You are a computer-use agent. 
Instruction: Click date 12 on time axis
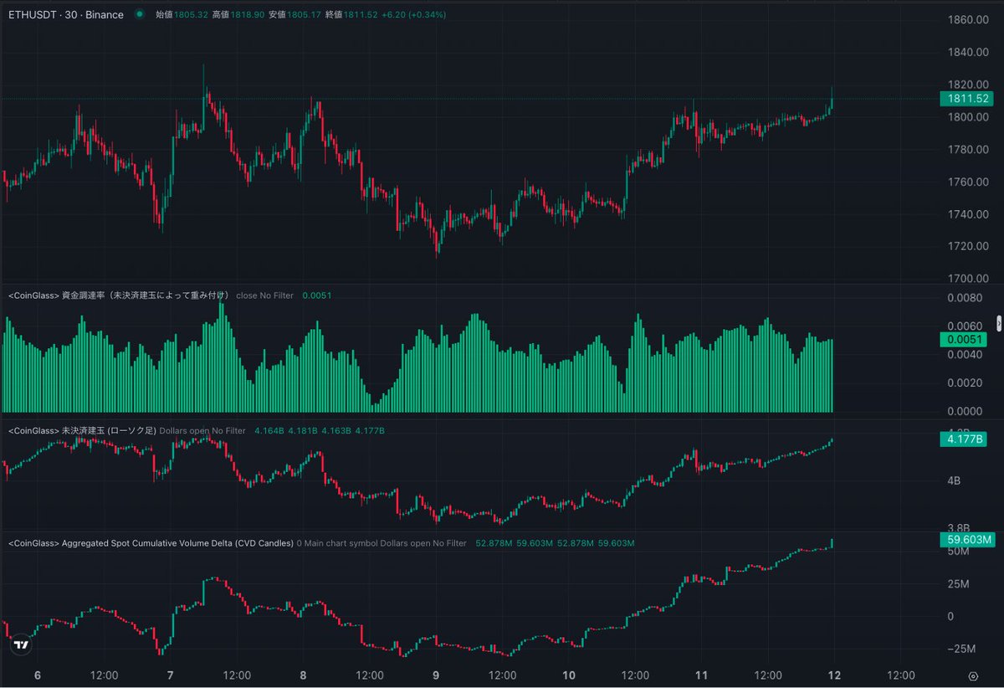(834, 675)
